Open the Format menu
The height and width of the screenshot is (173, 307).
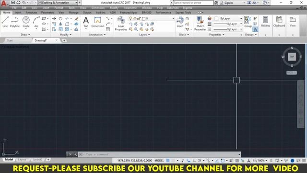pos(59,8)
